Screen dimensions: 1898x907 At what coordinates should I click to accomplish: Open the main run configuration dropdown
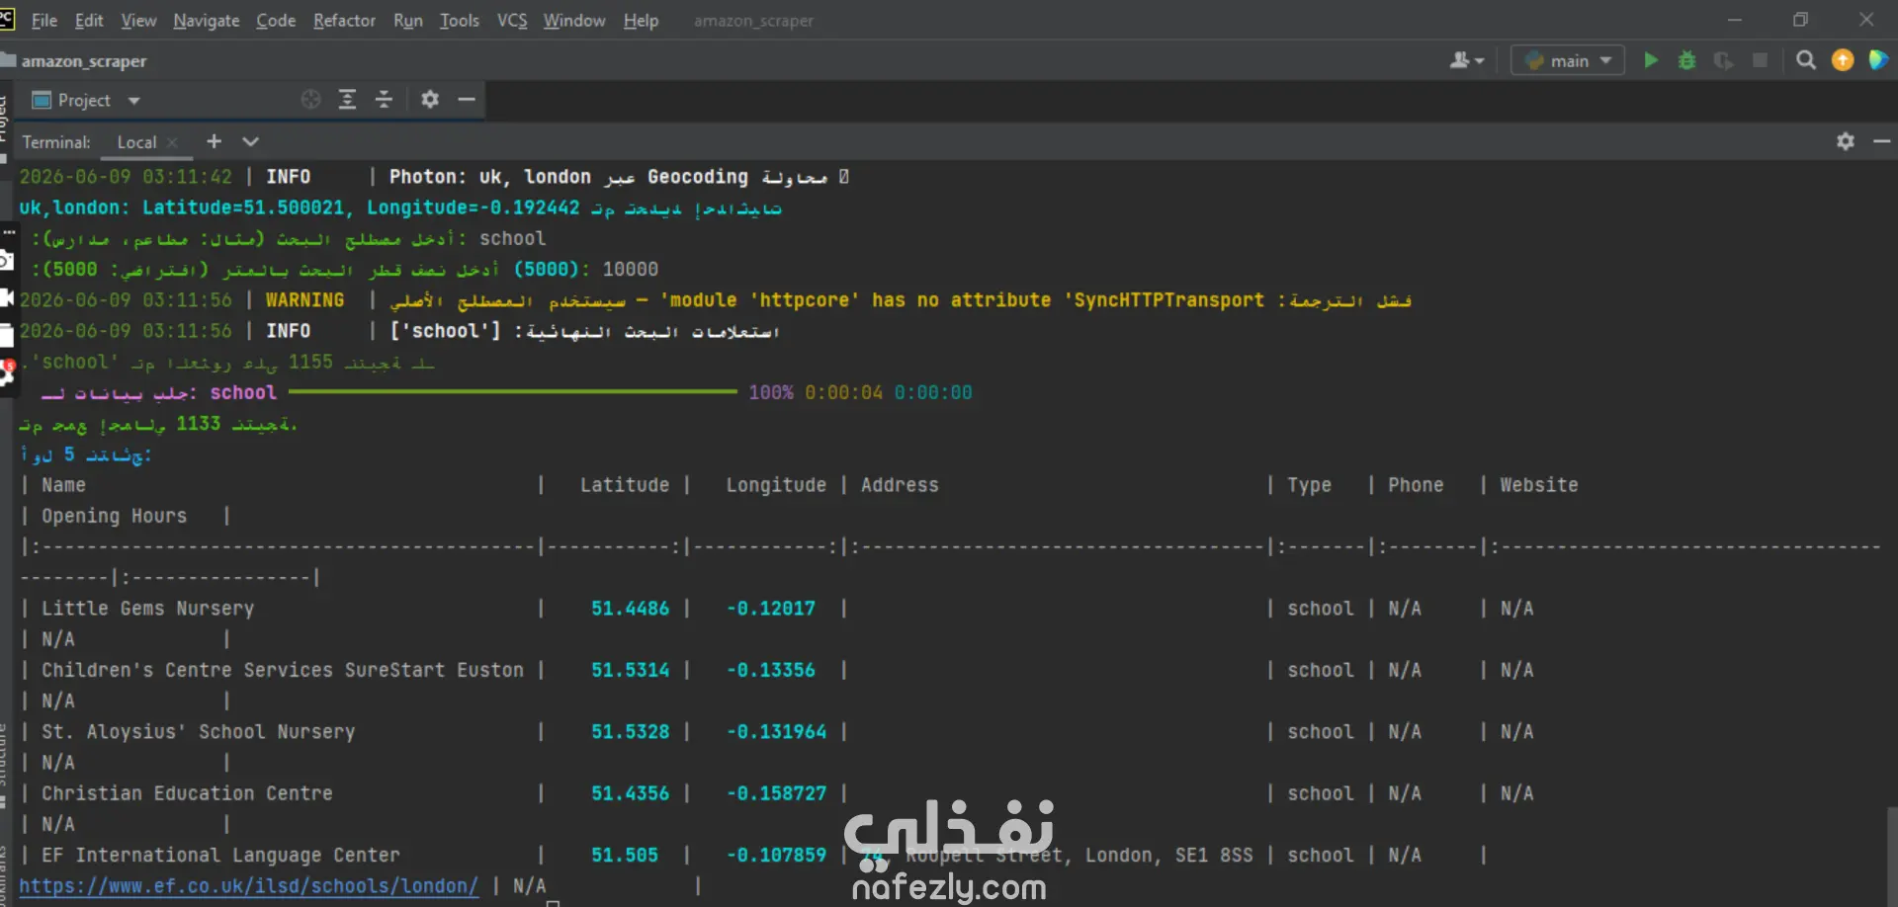[1568, 60]
